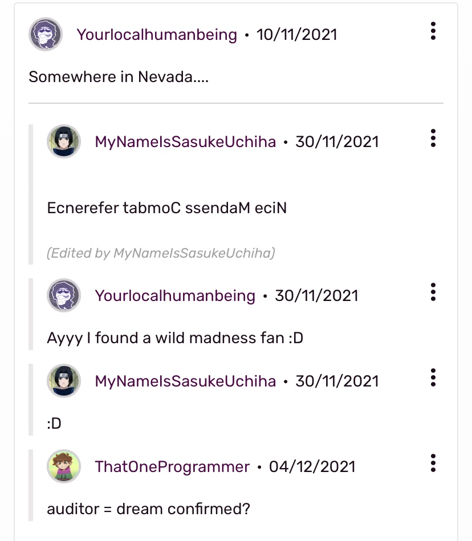Open Yourlocalhumanbeing username link on the 'Ayyy' reply
The width and height of the screenshot is (472, 541).
click(x=175, y=296)
